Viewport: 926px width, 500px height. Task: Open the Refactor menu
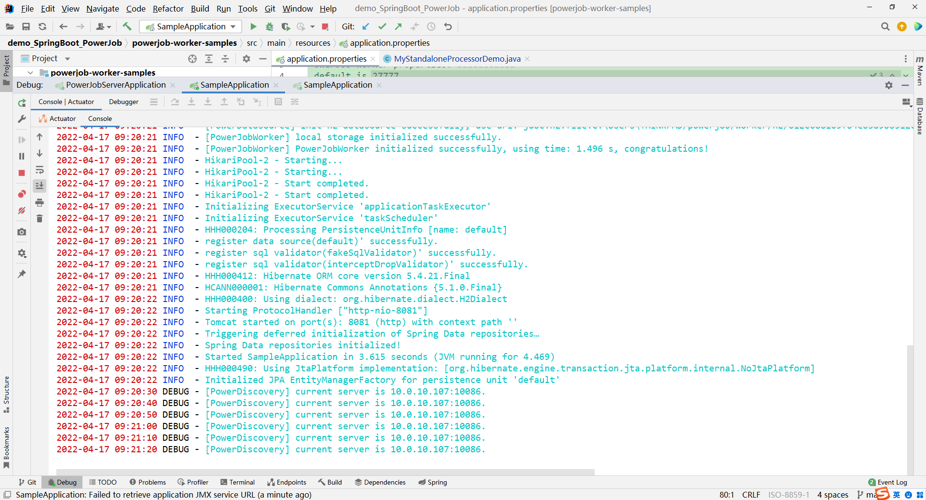click(168, 9)
